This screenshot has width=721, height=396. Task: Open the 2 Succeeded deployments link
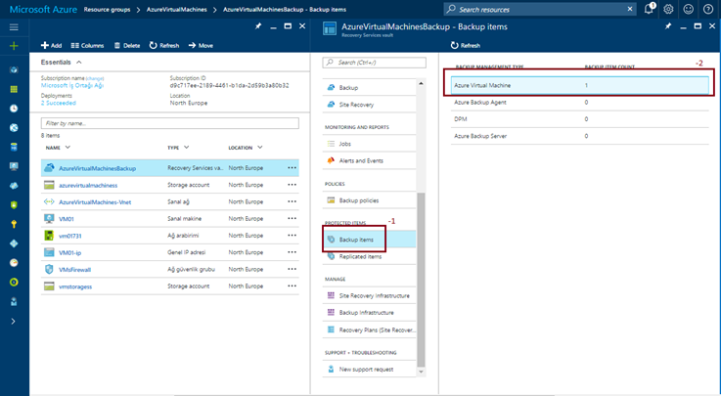tap(59, 103)
